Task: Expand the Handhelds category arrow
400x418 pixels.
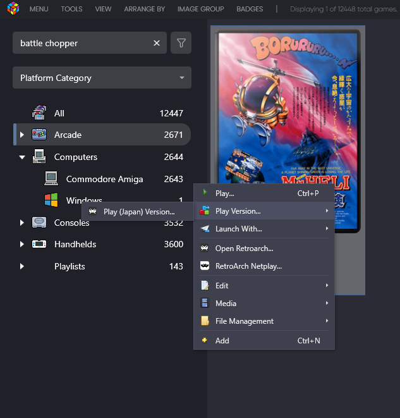Action: click(22, 244)
